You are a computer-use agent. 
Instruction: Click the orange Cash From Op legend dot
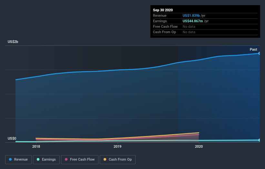[105, 159]
